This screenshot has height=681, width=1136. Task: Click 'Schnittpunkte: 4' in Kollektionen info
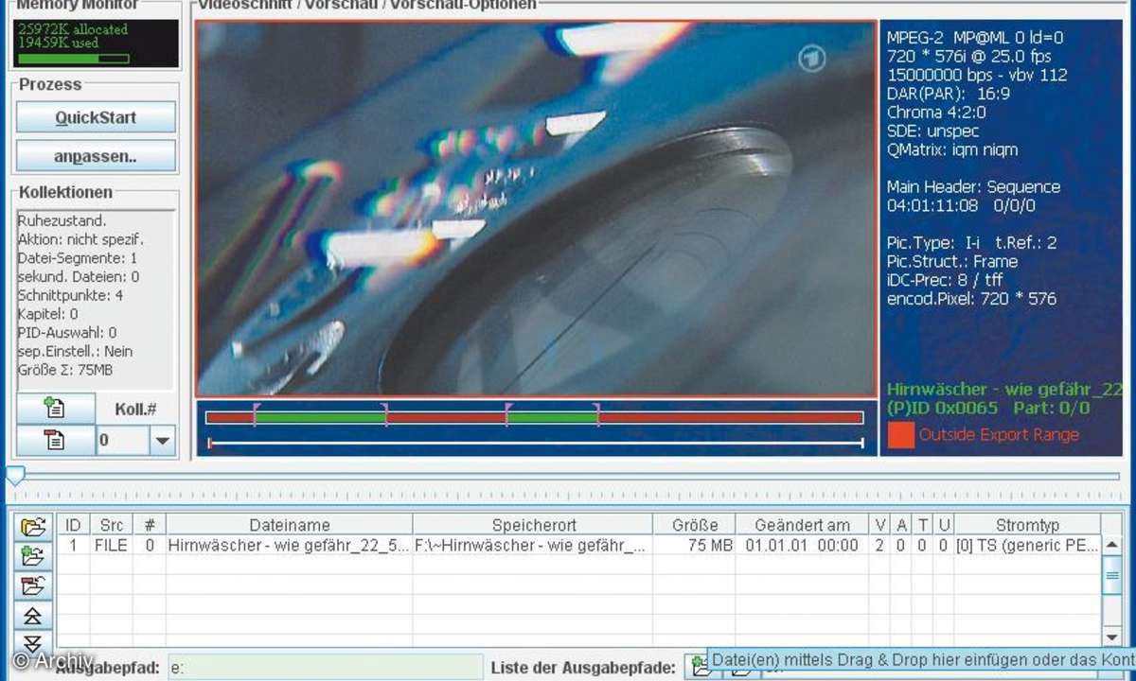pos(70,295)
